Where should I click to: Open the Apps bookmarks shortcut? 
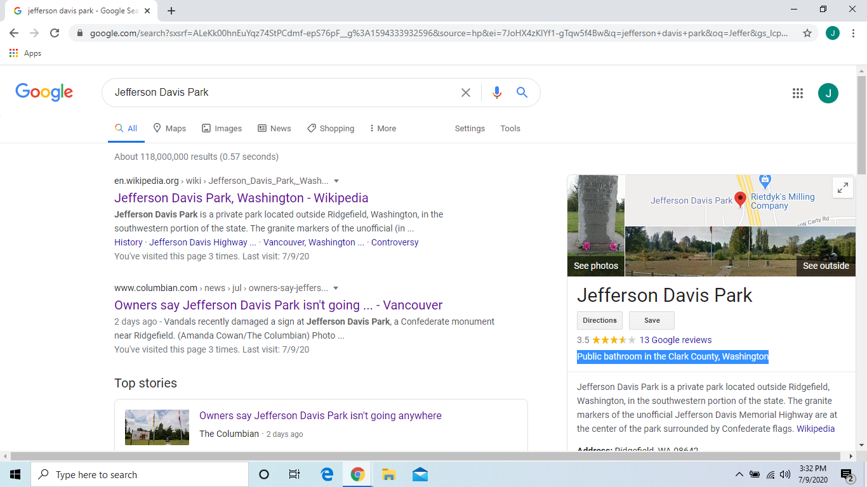point(25,53)
